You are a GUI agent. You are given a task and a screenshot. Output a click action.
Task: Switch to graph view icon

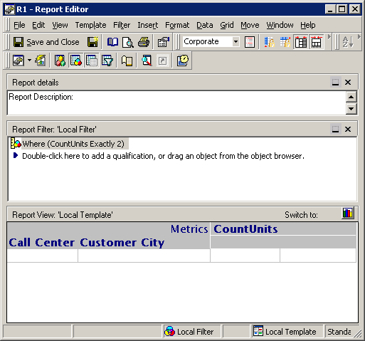[x=348, y=213]
